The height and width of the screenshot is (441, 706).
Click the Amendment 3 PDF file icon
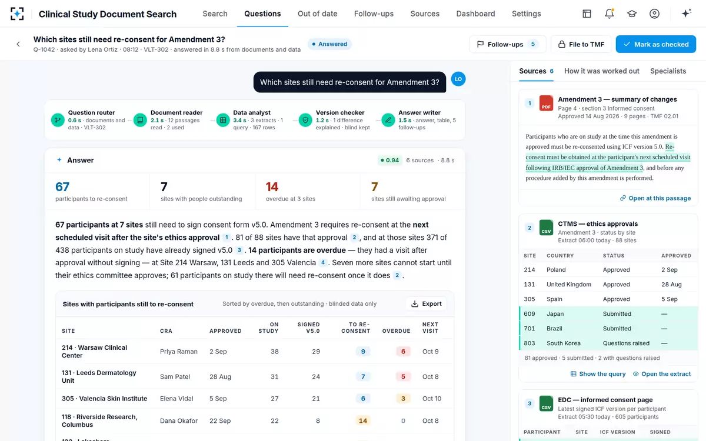coord(547,103)
